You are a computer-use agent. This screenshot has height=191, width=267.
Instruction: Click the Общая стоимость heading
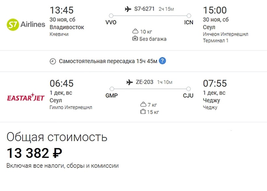click(x=57, y=137)
